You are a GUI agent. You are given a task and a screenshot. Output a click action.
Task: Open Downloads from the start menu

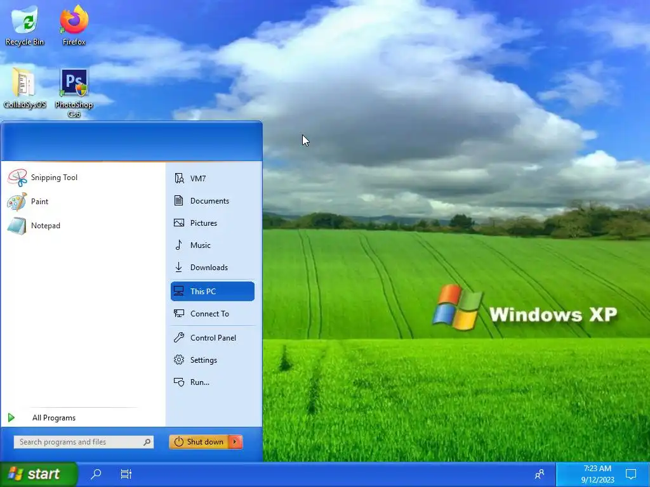(212, 268)
